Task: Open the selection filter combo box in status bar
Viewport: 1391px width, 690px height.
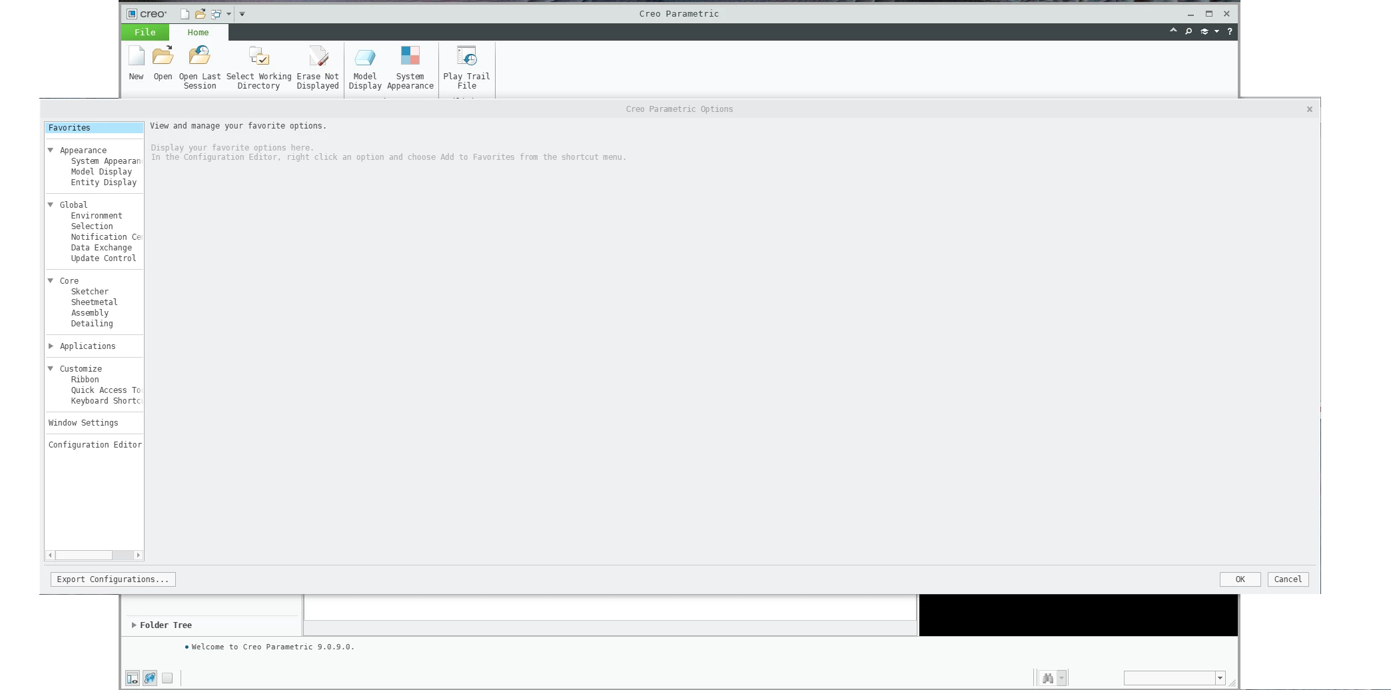Action: click(1174, 678)
